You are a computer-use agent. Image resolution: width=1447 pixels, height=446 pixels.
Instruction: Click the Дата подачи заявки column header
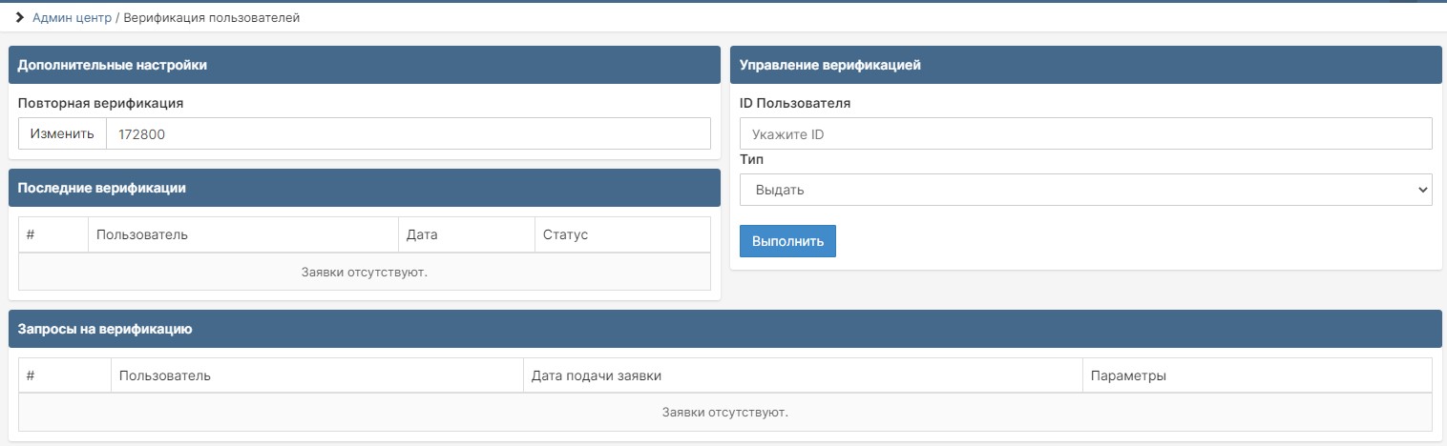pyautogui.click(x=597, y=375)
